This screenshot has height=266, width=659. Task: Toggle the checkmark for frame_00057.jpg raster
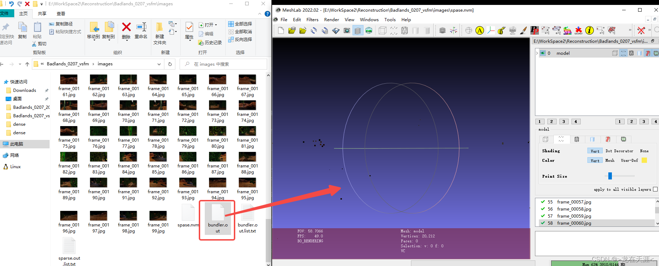click(x=543, y=202)
